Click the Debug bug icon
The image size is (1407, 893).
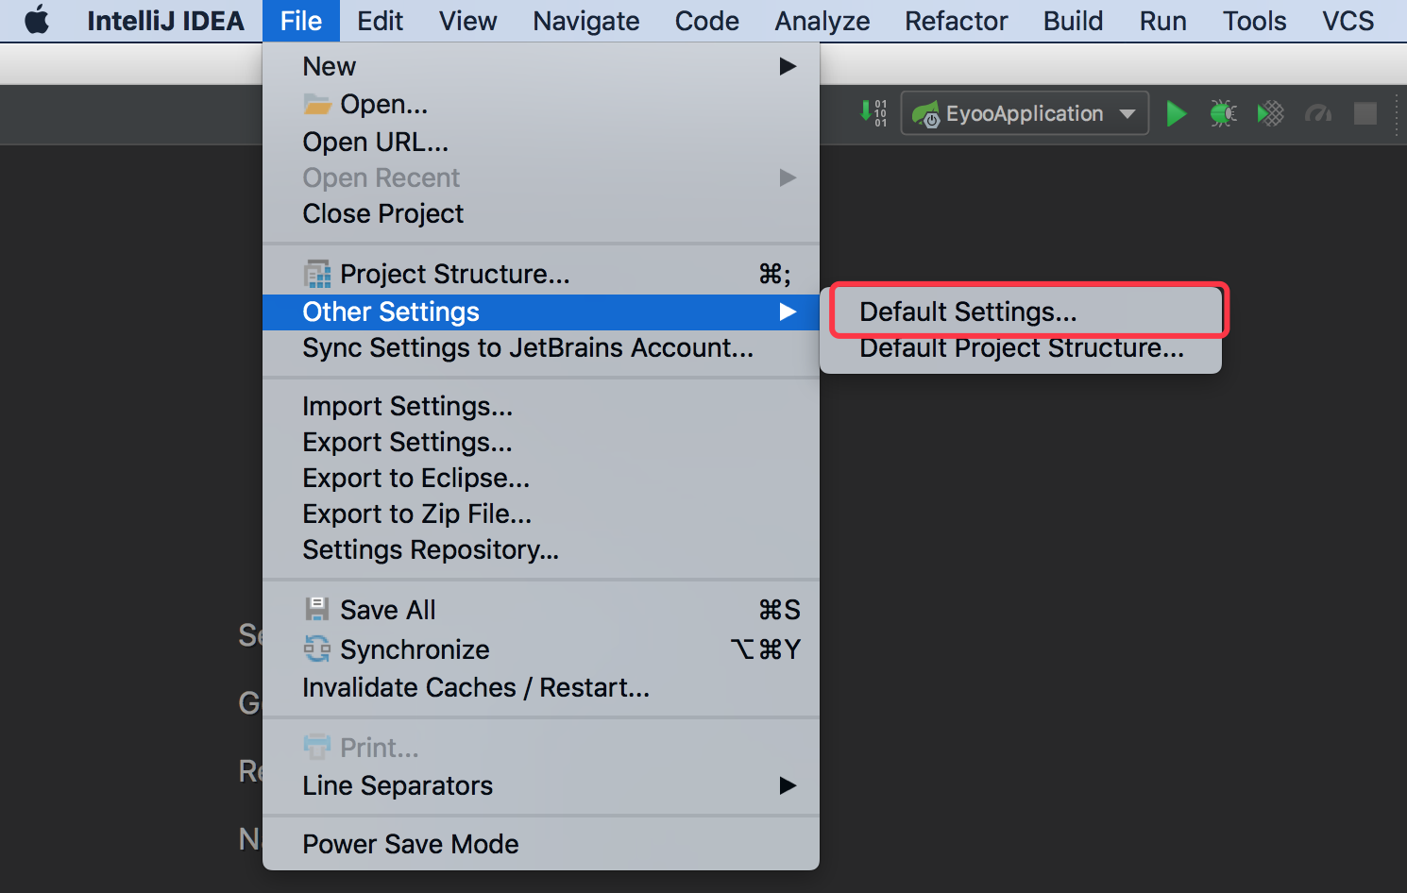click(x=1223, y=114)
